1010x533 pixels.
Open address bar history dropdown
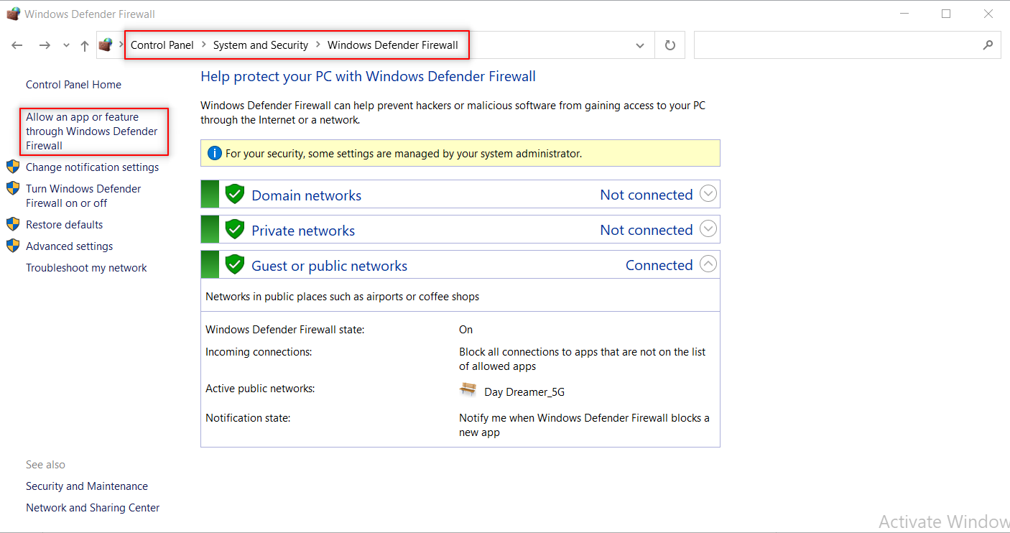[x=640, y=45]
